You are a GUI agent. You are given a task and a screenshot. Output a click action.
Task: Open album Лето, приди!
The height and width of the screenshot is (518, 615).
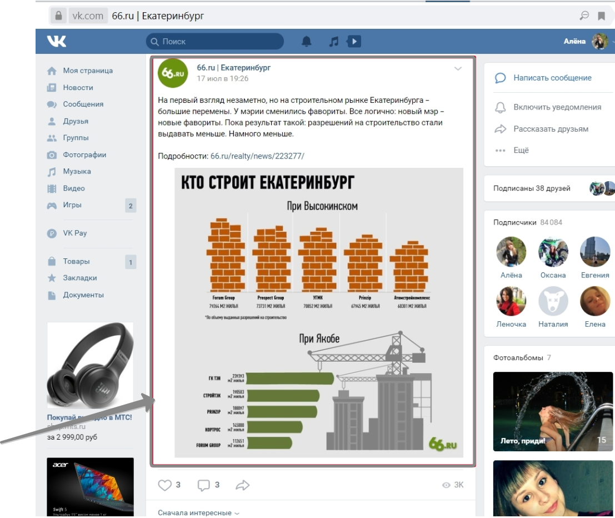tap(553, 412)
